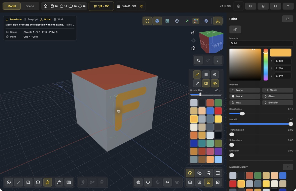Click the green arrow icon in viewport toolbar
This screenshot has height=191, width=296.
pyautogui.click(x=187, y=21)
